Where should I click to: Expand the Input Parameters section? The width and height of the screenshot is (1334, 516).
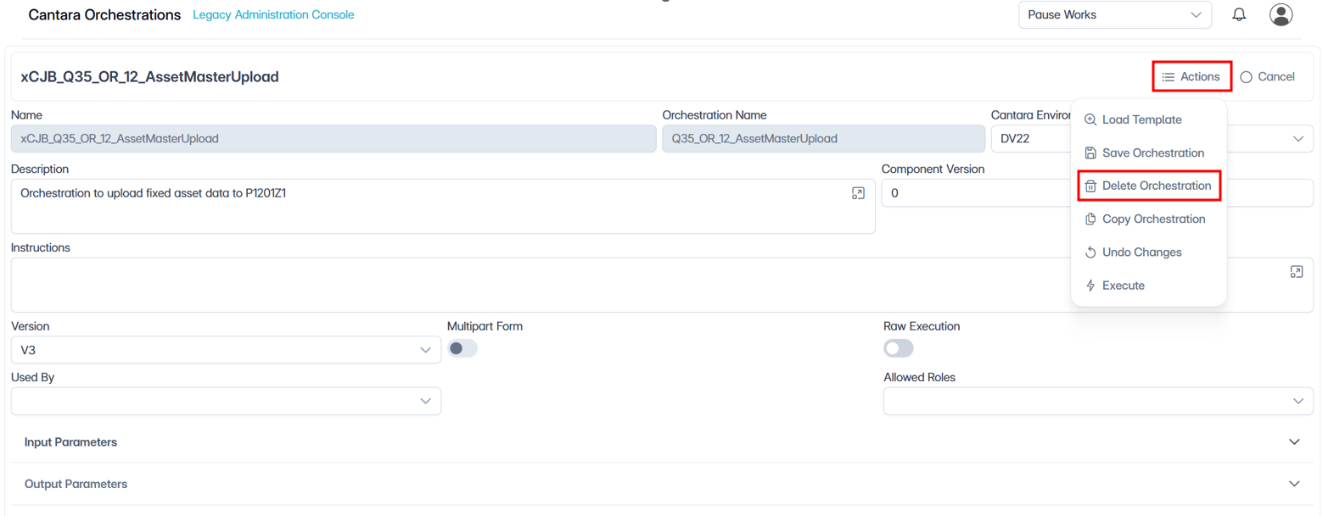(x=662, y=442)
